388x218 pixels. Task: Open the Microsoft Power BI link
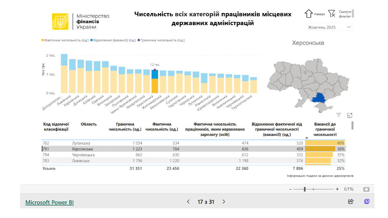point(49,202)
